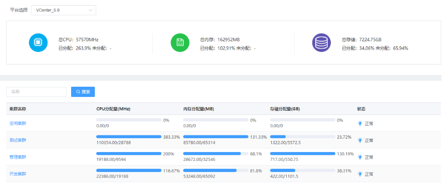This screenshot has height=185, width=442.
Task: Click the 开发集群 memory progress bar at 81.8%
Action: click(x=216, y=170)
